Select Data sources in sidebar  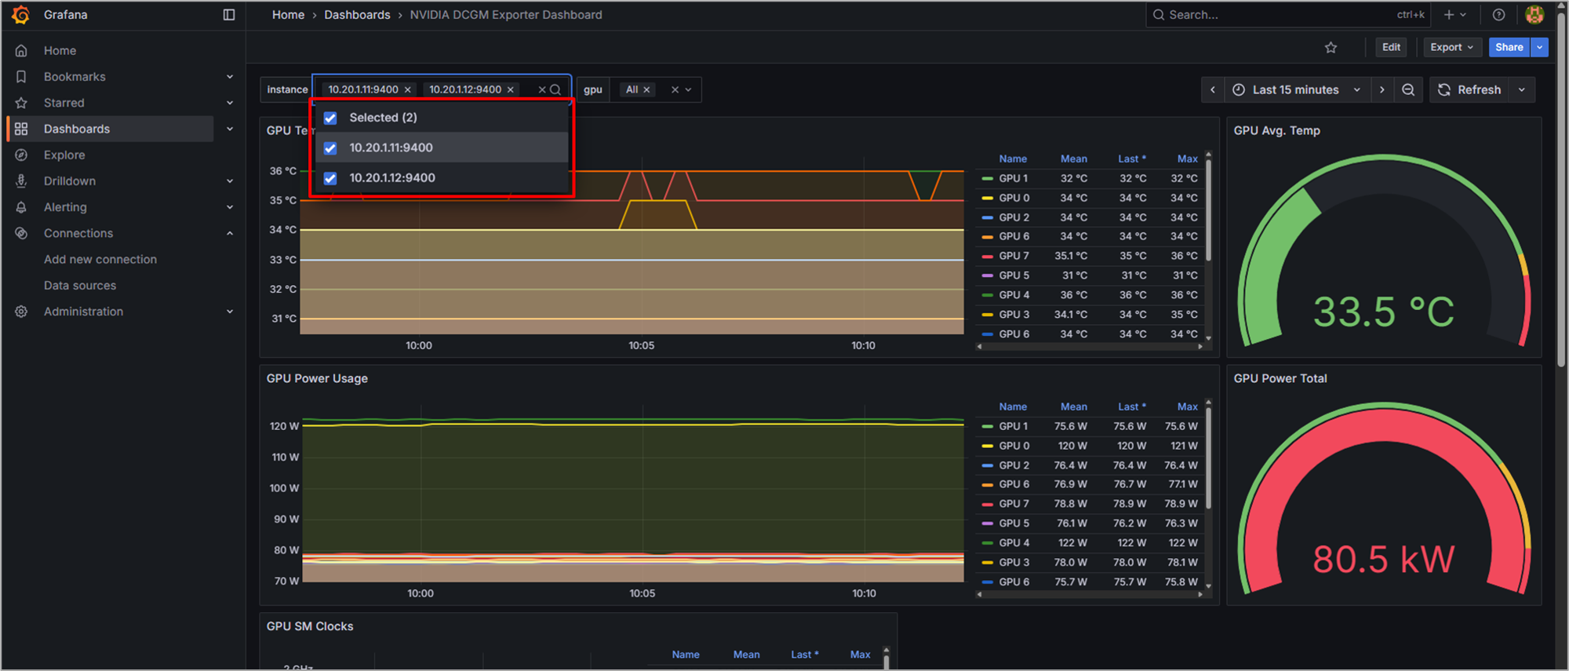[x=80, y=286]
